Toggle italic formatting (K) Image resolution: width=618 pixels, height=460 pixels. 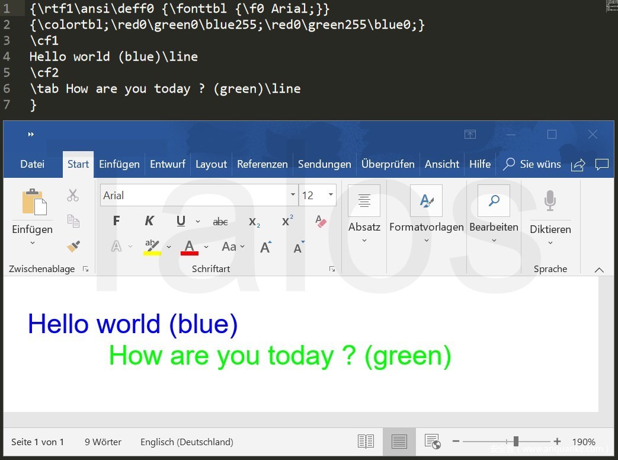(x=149, y=221)
